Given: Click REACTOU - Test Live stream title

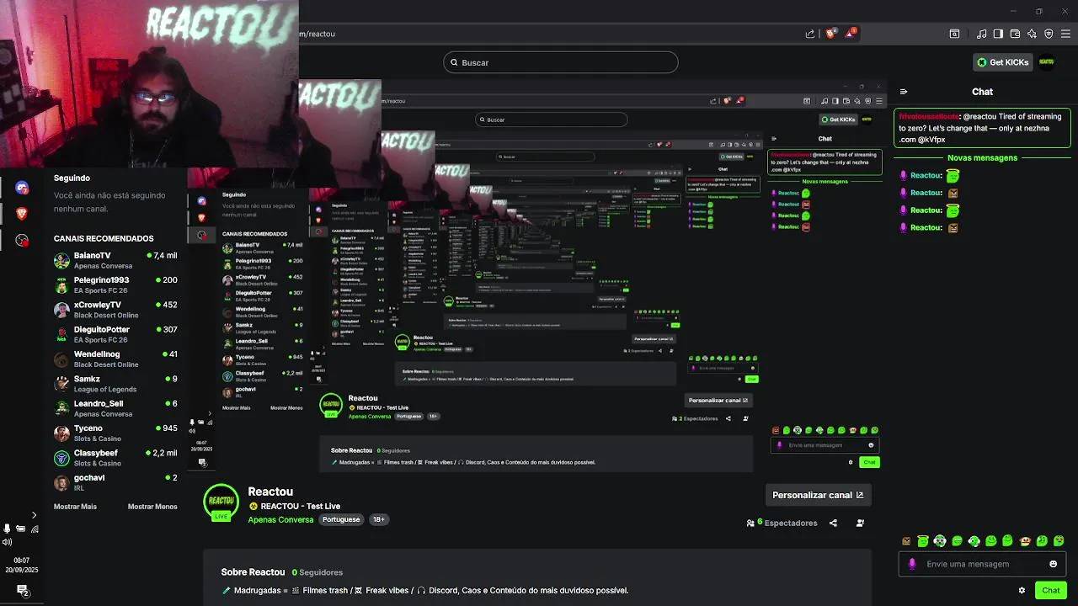Looking at the screenshot, I should tap(301, 506).
